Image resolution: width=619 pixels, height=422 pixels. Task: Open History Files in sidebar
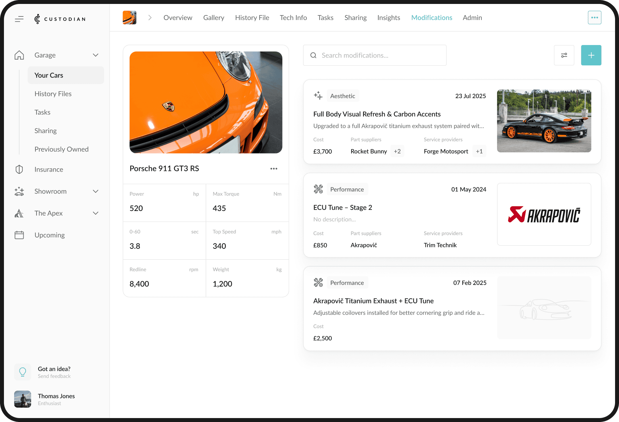[x=53, y=94]
